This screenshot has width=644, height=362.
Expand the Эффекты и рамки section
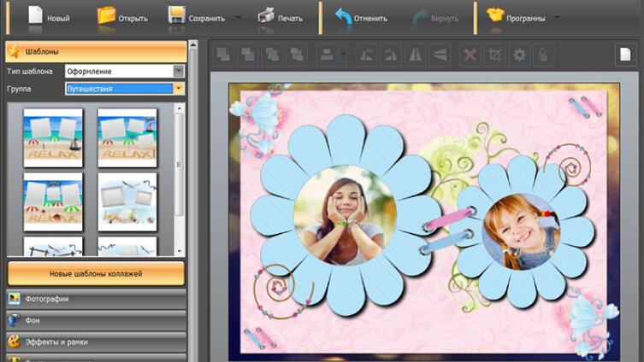(x=94, y=342)
